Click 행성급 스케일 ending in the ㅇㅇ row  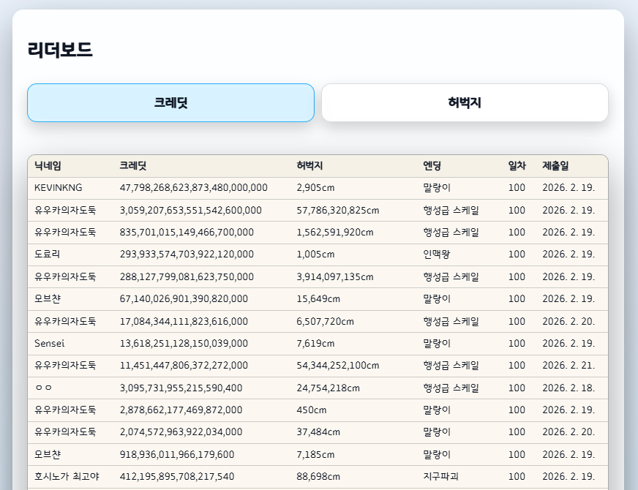coord(451,388)
